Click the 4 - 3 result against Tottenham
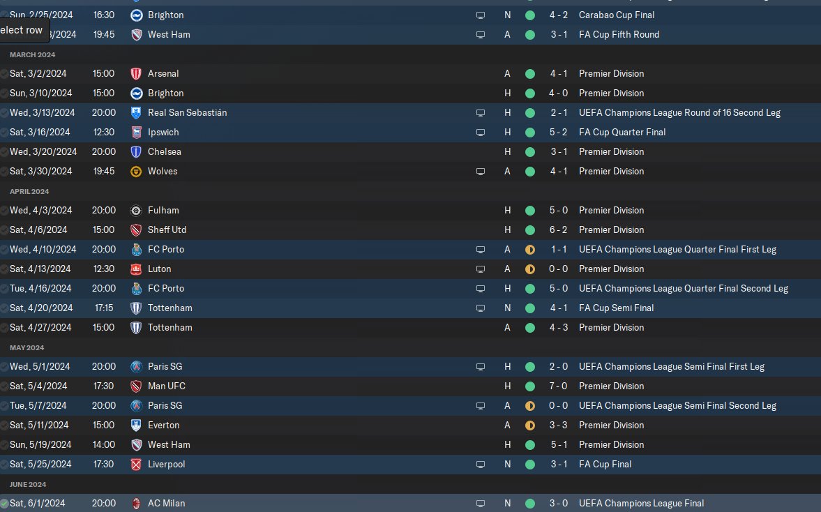The image size is (821, 512). (558, 328)
